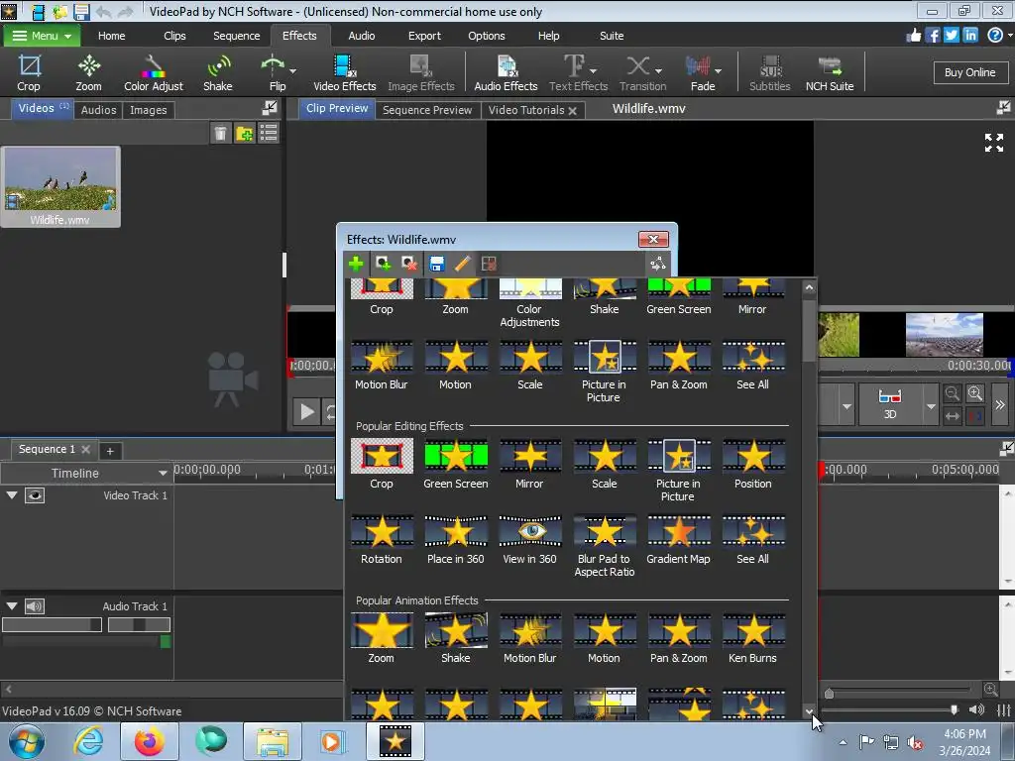Click See All under Popular Editing Effects

753,540
